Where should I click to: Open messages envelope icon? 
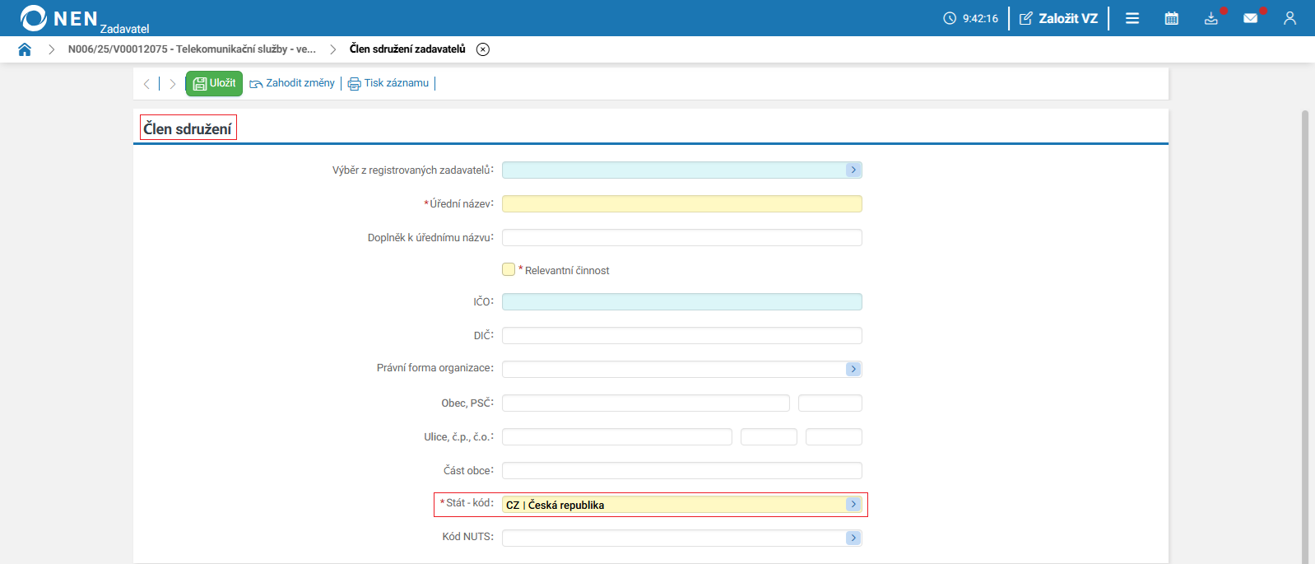[1251, 18]
